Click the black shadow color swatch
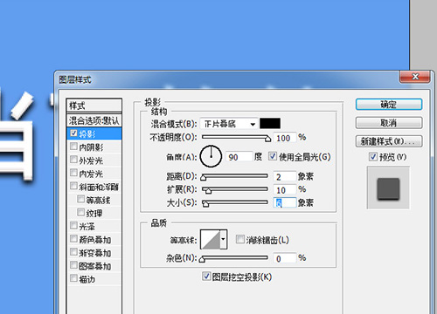The width and height of the screenshot is (437, 314). (x=270, y=123)
